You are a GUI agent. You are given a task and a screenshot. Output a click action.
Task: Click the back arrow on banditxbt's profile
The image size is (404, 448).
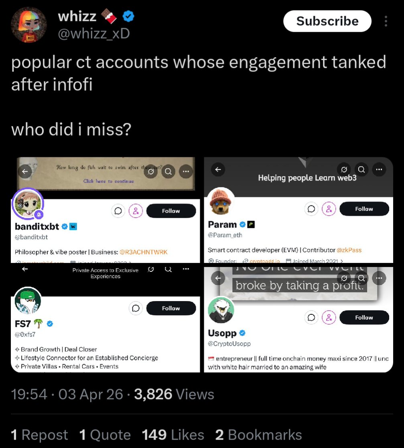tap(25, 172)
